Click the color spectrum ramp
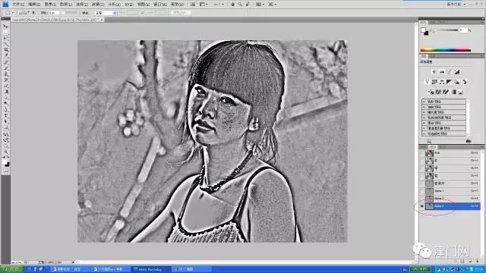The width and height of the screenshot is (486, 273). click(x=446, y=50)
